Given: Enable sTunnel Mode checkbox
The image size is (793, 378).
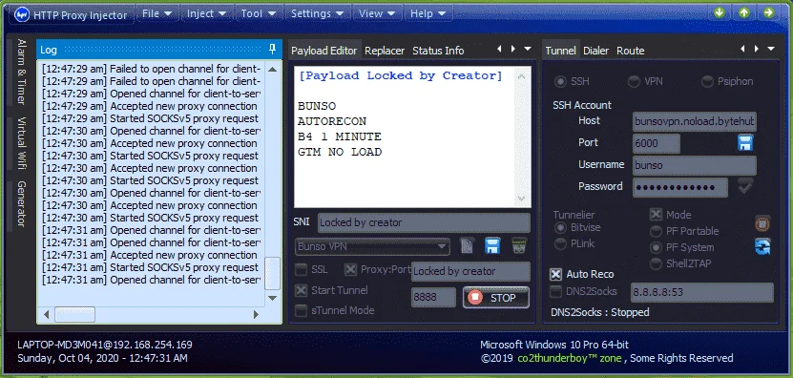Looking at the screenshot, I should (301, 310).
